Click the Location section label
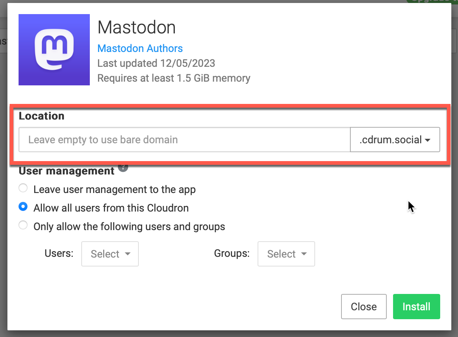This screenshot has width=458, height=337. [x=42, y=116]
